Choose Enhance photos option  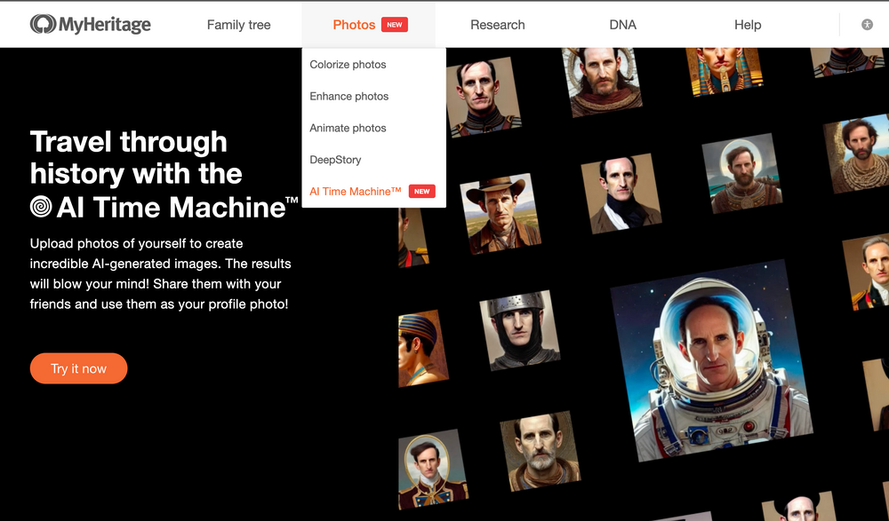tap(348, 96)
